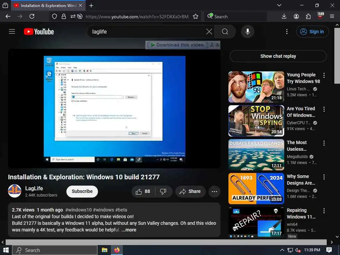Open the LagLife channel avatar
Viewport: 340px width, 255px height.
pyautogui.click(x=15, y=191)
